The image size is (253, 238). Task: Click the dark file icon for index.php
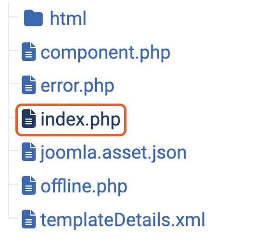pos(29,119)
